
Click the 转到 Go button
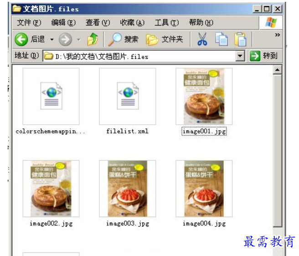coord(263,56)
